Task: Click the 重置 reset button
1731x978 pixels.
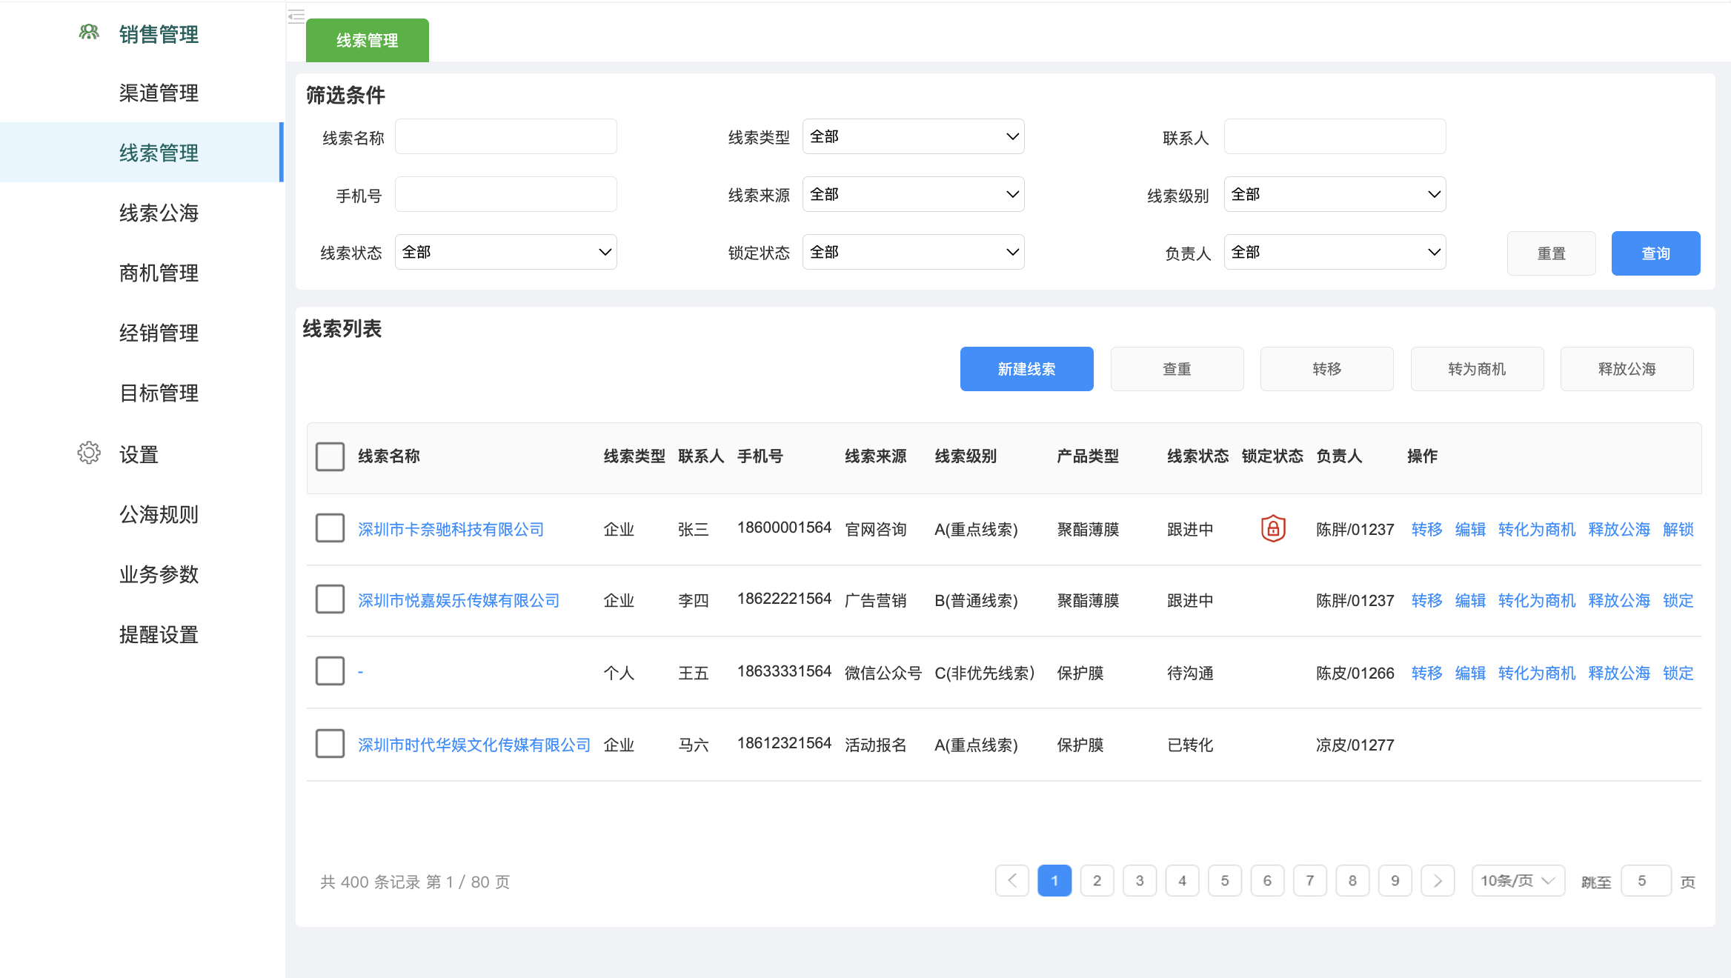Action: (x=1552, y=253)
